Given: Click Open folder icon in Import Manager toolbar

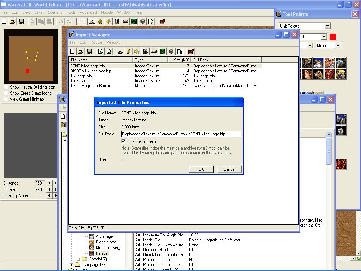Looking at the screenshot, I should click(x=81, y=52).
